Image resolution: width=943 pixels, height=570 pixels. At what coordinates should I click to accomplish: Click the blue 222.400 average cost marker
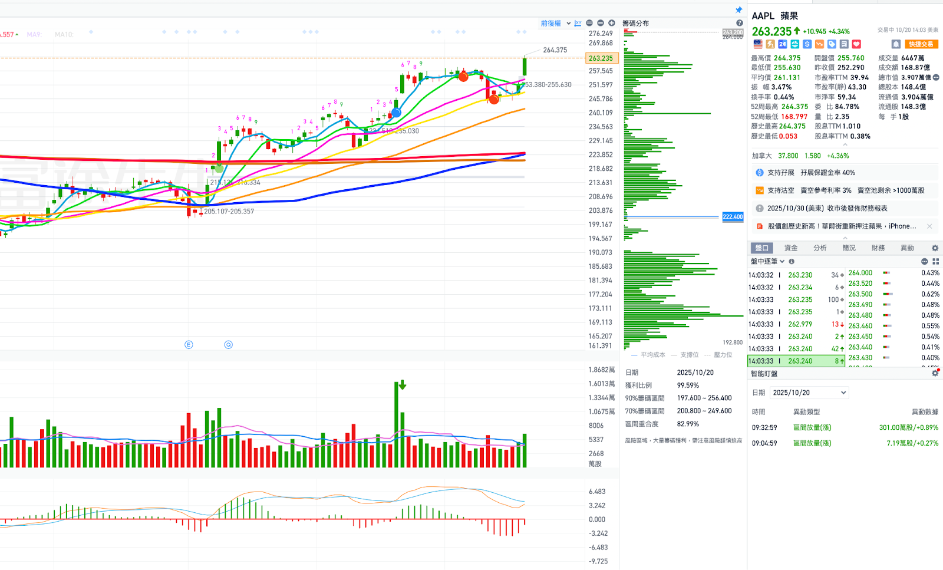[733, 217]
